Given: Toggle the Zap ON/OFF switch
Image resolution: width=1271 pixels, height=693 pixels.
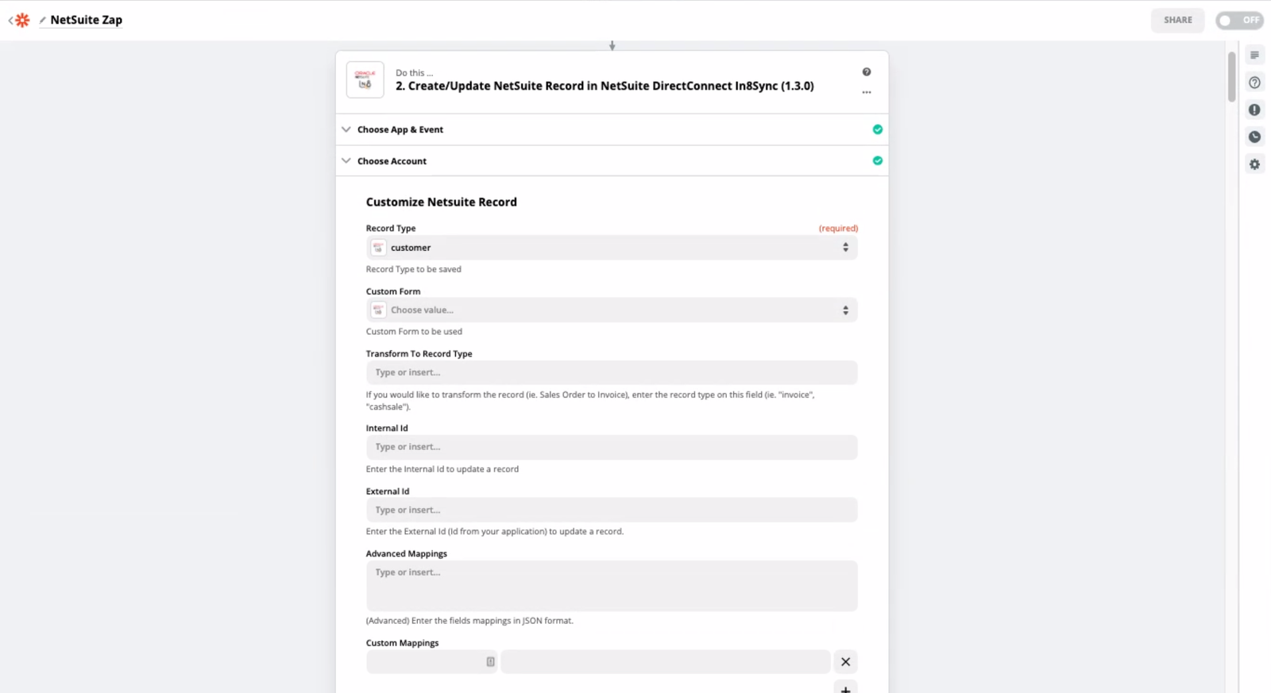Looking at the screenshot, I should pos(1239,20).
